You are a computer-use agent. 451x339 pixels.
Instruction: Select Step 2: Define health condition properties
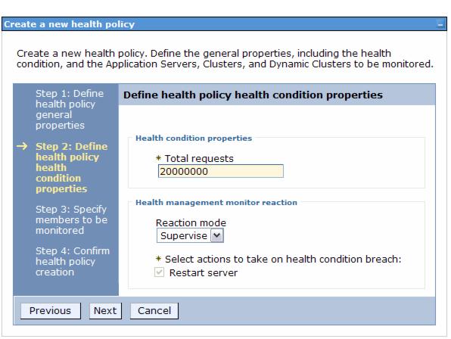pyautogui.click(x=72, y=167)
